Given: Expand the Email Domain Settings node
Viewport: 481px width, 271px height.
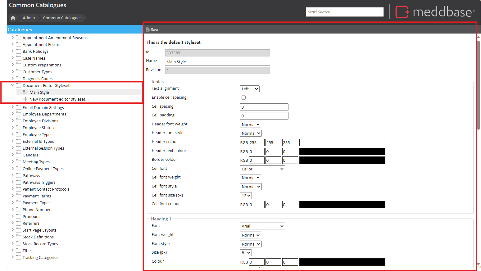Looking at the screenshot, I should pos(13,107).
